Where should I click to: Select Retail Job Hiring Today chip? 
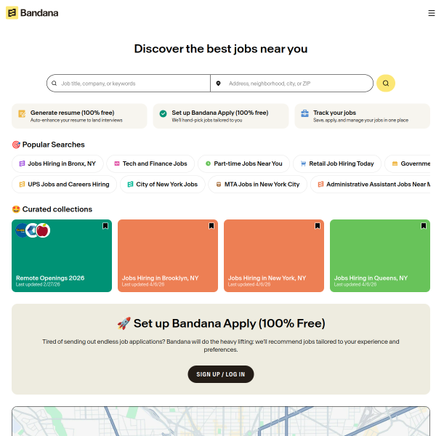coord(337,163)
